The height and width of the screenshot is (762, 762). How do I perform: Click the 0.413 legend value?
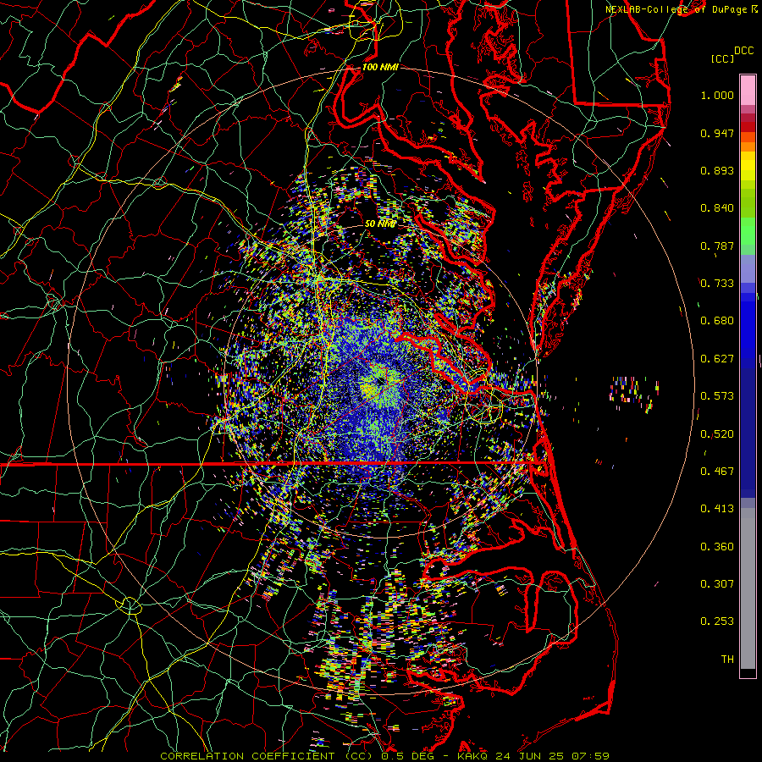pos(717,509)
